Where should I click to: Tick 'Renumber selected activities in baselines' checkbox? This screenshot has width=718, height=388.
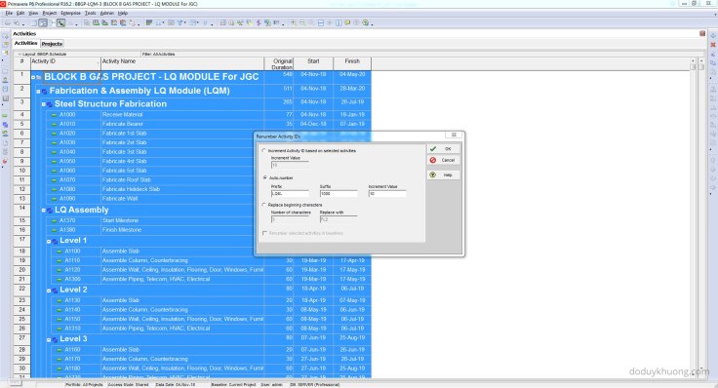(x=264, y=233)
